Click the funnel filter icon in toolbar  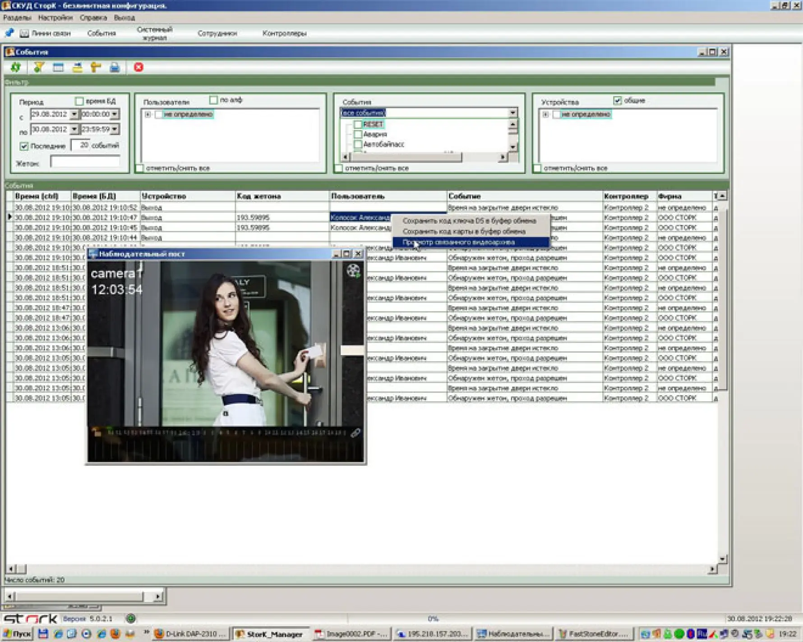(38, 68)
